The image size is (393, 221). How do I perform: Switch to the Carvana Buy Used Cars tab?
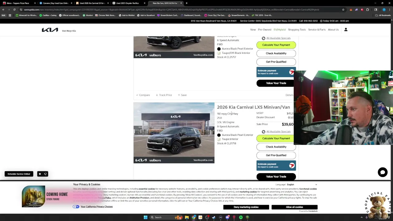55,3
